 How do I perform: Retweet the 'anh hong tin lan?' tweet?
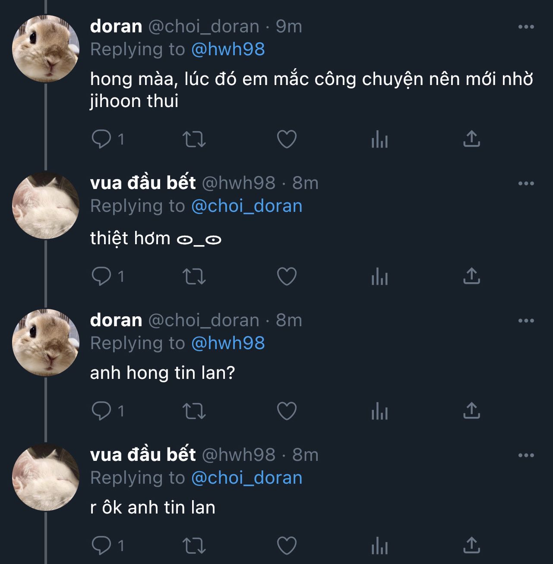click(x=194, y=411)
